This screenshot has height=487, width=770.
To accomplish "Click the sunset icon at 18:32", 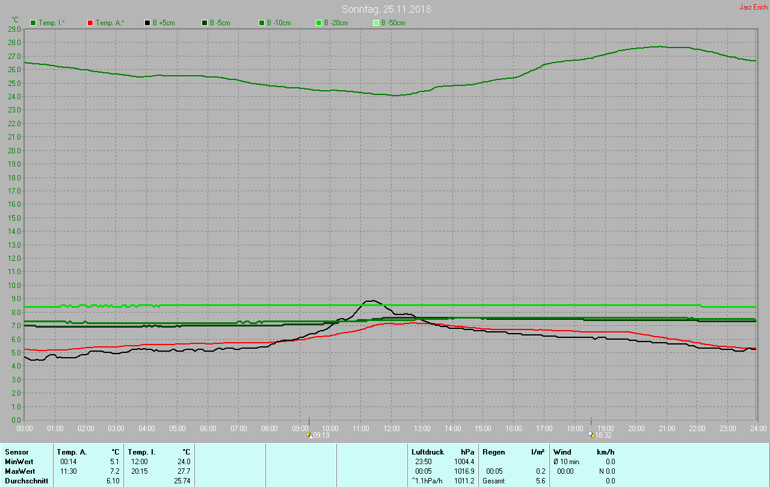I will [x=591, y=435].
